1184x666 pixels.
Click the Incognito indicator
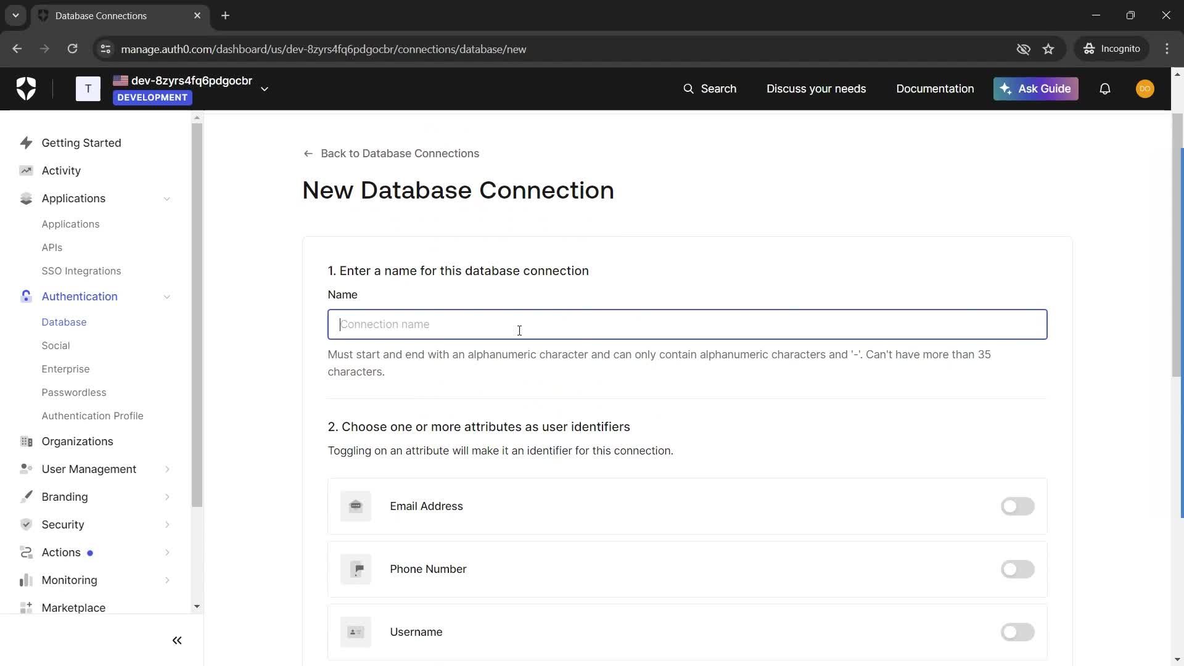pyautogui.click(x=1112, y=49)
